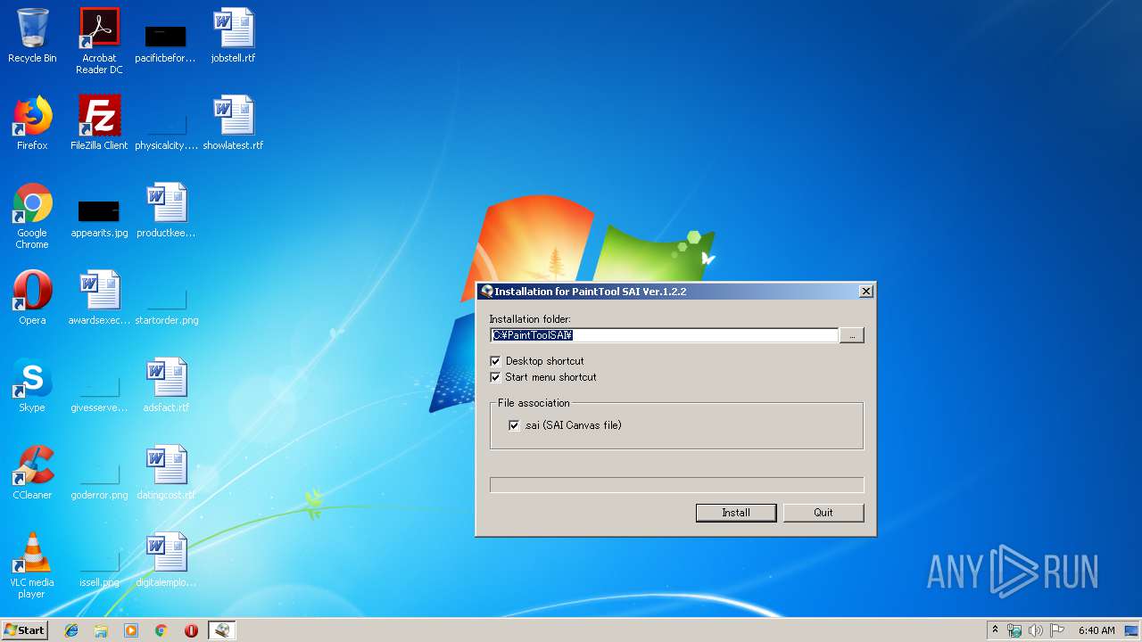
Task: Browse for installation folder with ... button
Action: tap(852, 335)
